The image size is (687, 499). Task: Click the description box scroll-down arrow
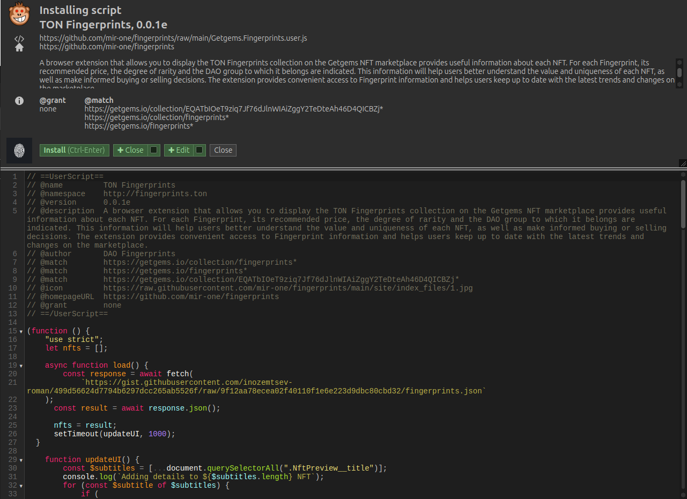pos(679,84)
